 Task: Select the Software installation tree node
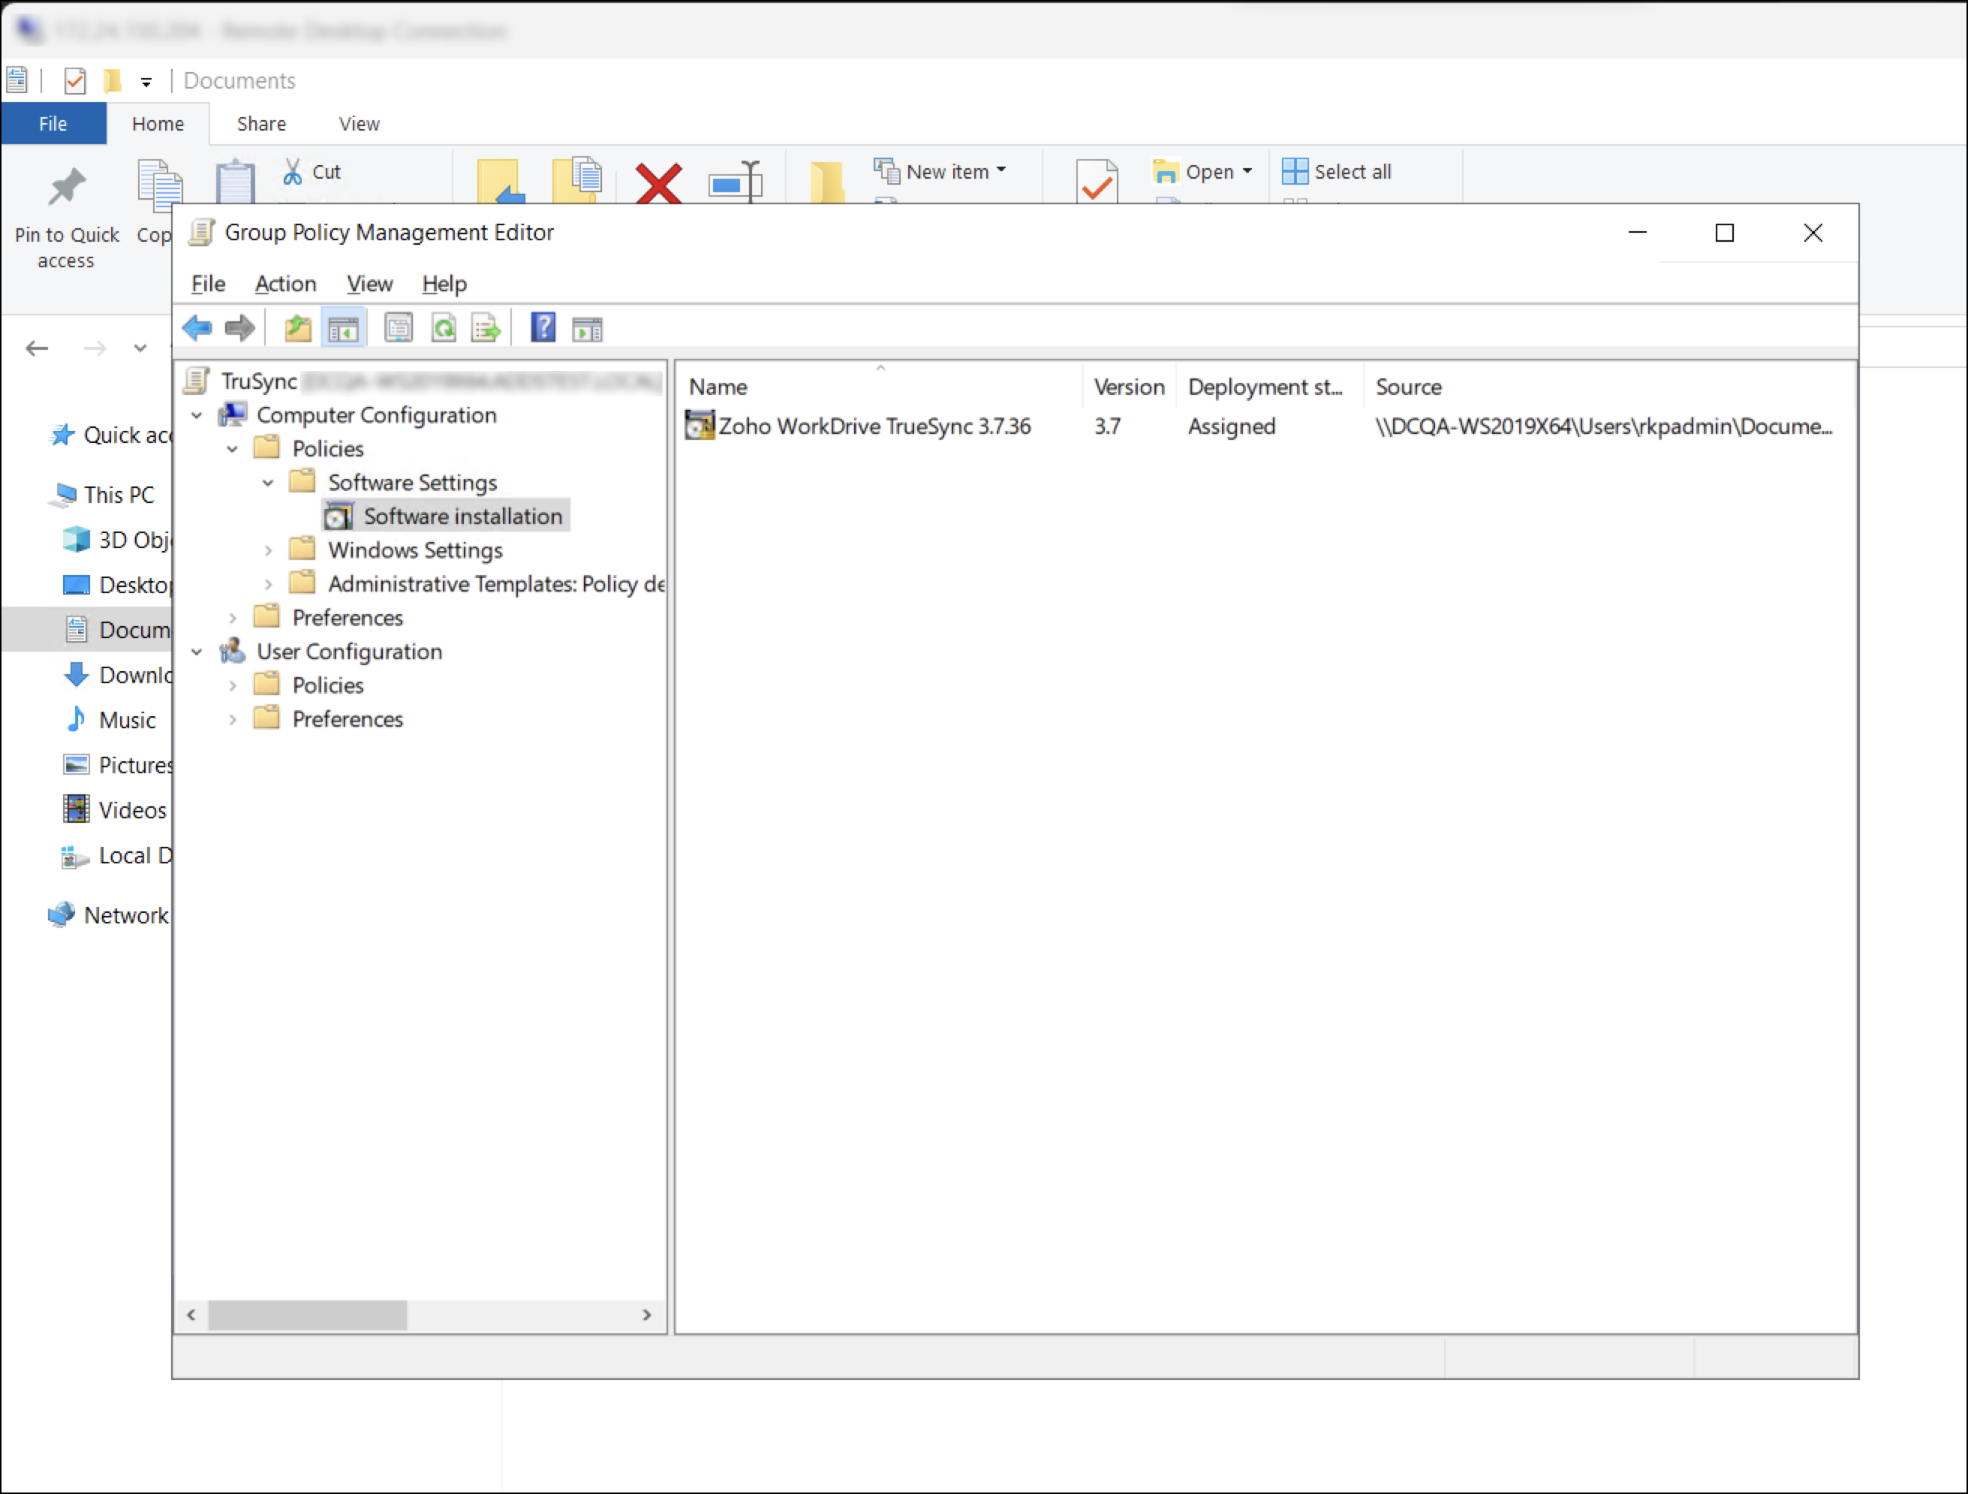point(462,516)
